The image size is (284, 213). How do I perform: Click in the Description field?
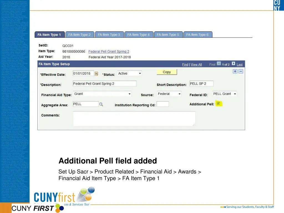tap(105, 83)
